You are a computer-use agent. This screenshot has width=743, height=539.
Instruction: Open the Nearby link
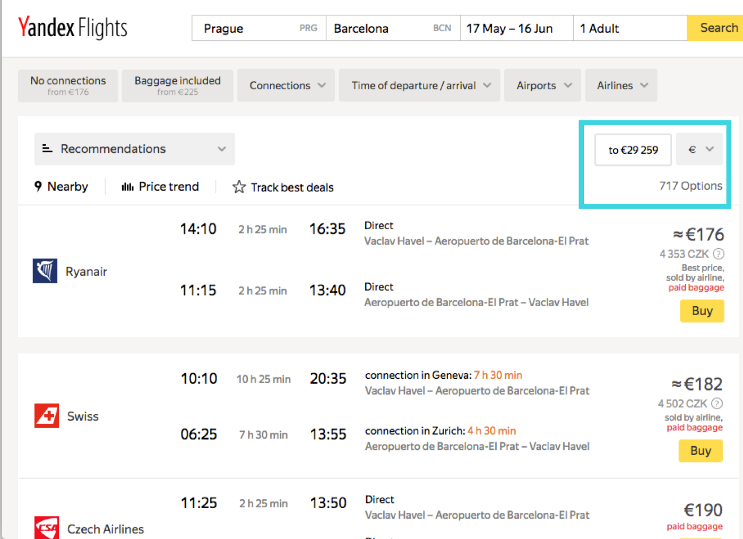pyautogui.click(x=61, y=187)
